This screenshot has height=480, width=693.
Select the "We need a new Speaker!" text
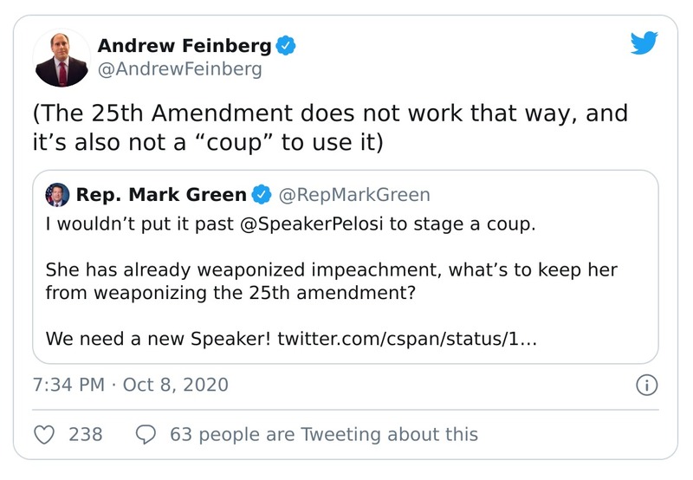tap(159, 337)
